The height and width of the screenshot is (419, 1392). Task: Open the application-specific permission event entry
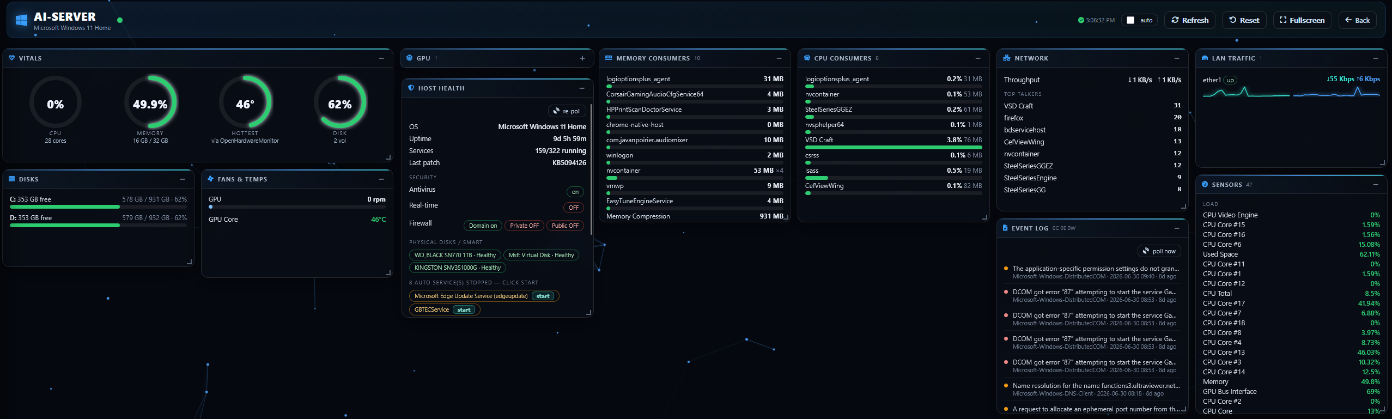tap(1092, 272)
